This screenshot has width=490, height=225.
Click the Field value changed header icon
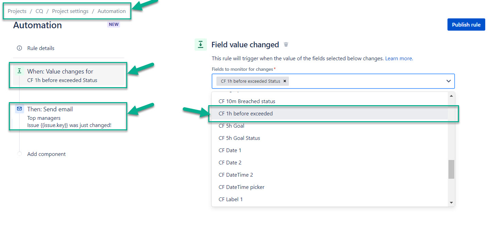tap(201, 45)
